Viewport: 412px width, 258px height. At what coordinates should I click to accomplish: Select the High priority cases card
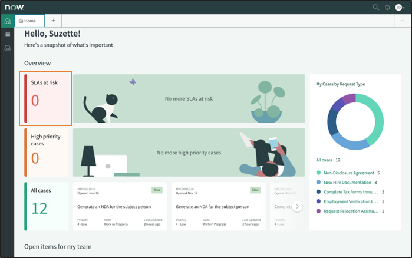coord(47,152)
